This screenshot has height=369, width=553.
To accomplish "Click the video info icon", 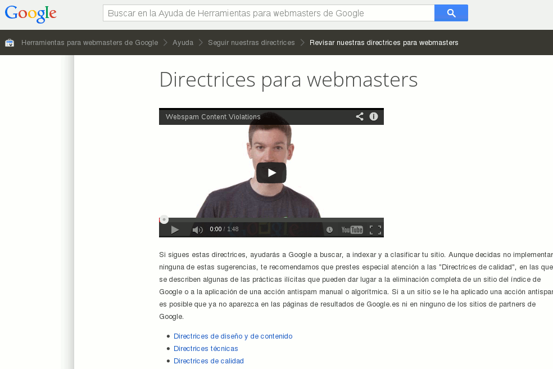I will [374, 116].
